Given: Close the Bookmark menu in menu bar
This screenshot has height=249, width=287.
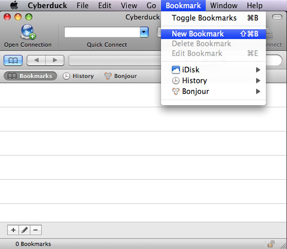Looking at the screenshot, I should [183, 6].
